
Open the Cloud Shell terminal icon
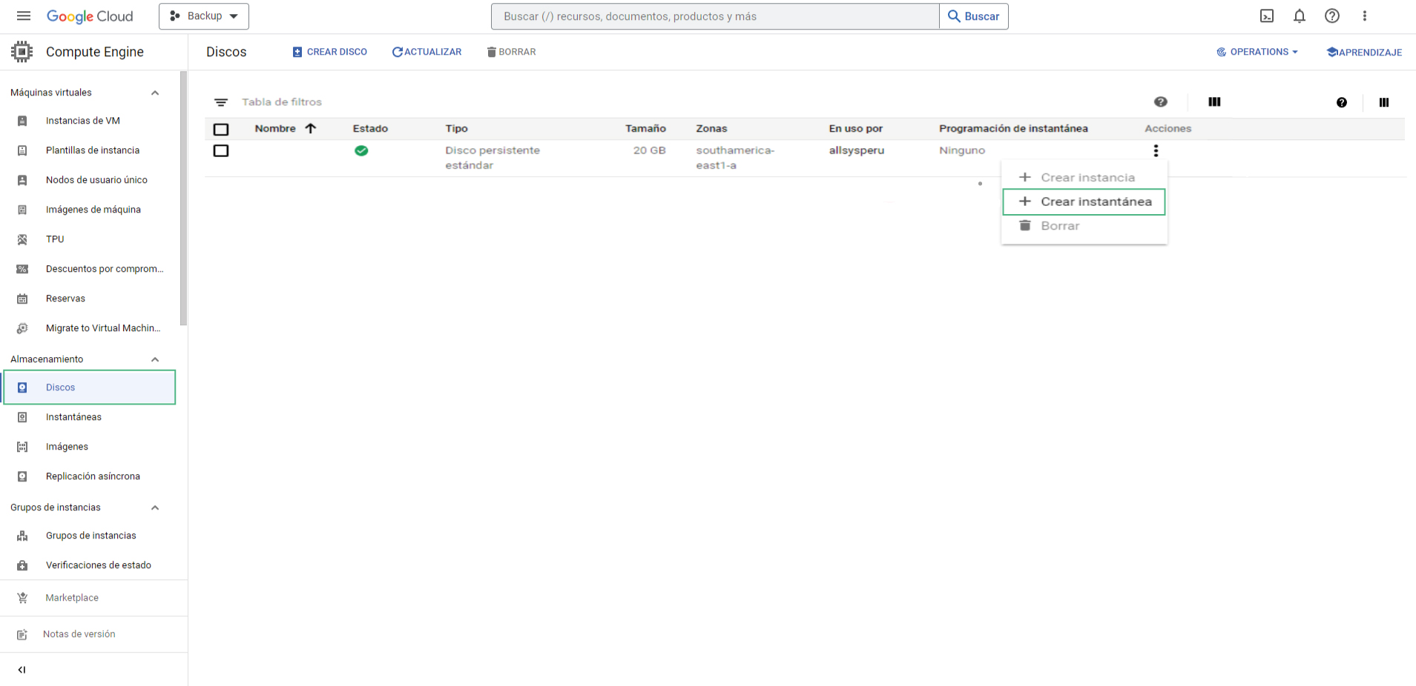1267,16
